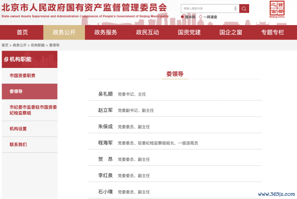Open 机构设置 in the sidebar menu

pyautogui.click(x=18, y=129)
